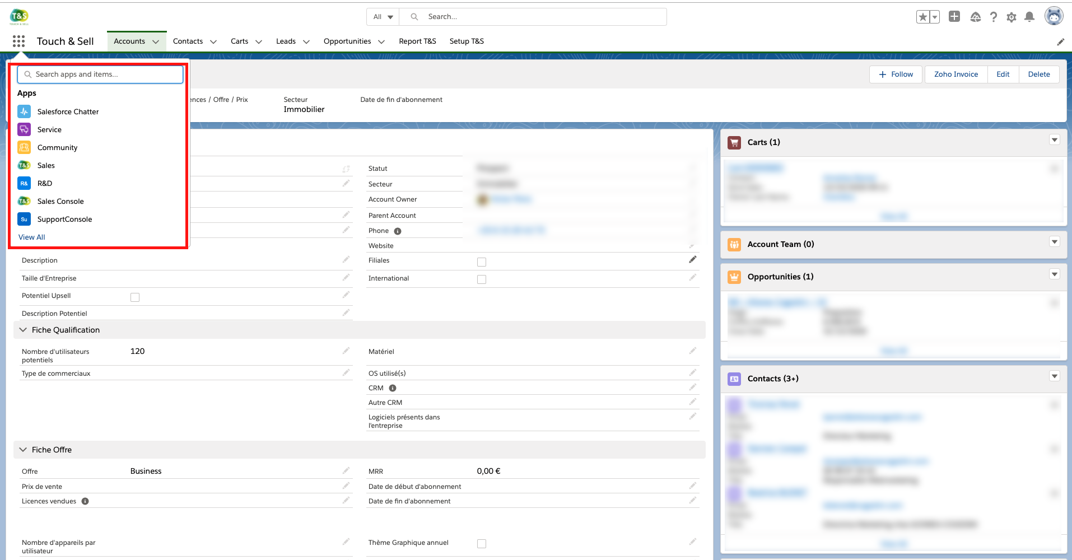Edit the Filiales field with its pencil
The image size is (1072, 560).
[693, 259]
